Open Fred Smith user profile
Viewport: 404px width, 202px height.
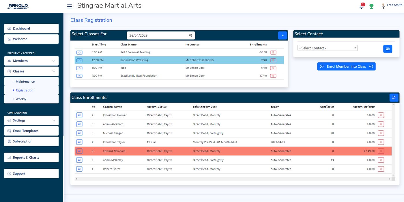[392, 6]
